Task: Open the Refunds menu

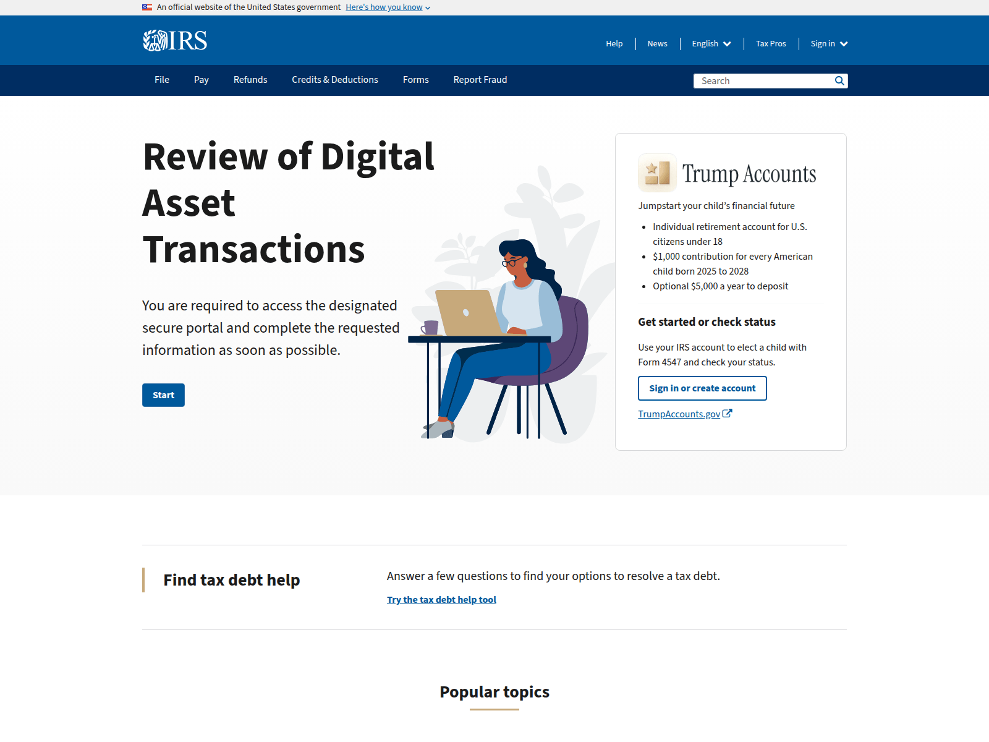Action: (250, 80)
